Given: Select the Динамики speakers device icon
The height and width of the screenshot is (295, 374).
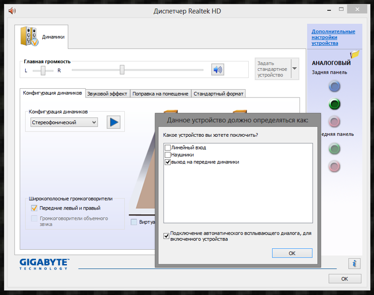Looking at the screenshot, I should click(29, 36).
